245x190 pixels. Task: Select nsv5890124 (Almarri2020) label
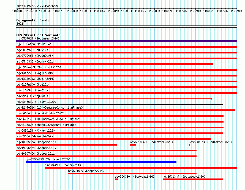pyautogui.click(x=36, y=131)
